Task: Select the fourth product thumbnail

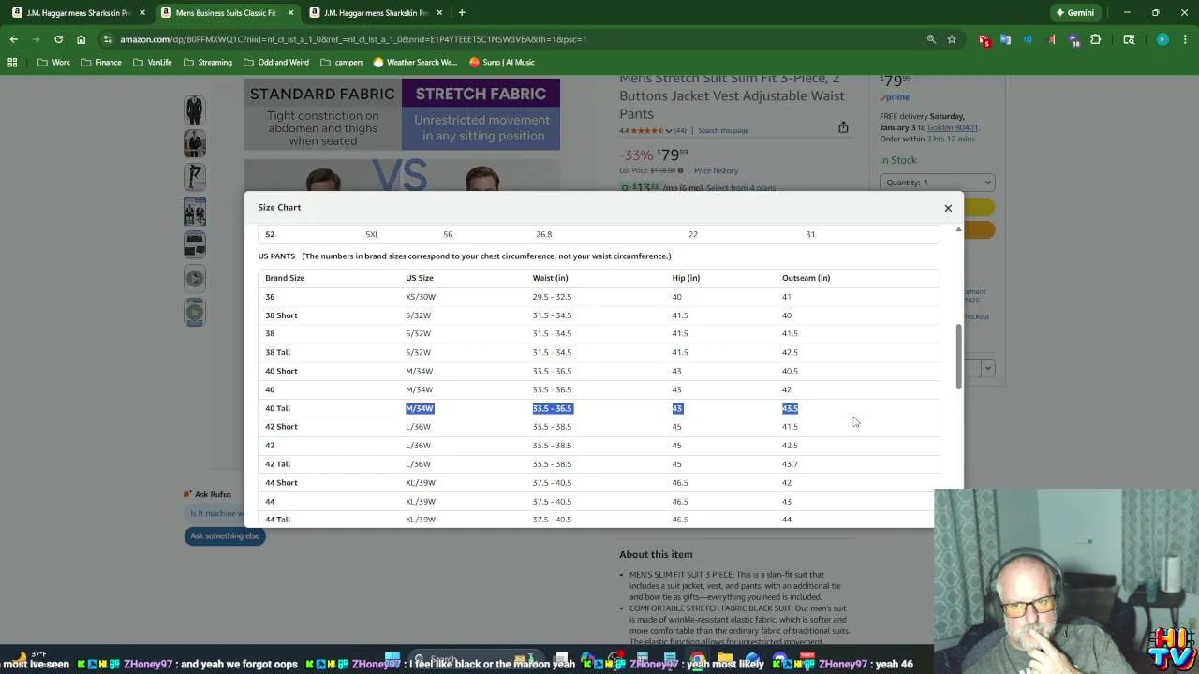Action: pos(194,211)
